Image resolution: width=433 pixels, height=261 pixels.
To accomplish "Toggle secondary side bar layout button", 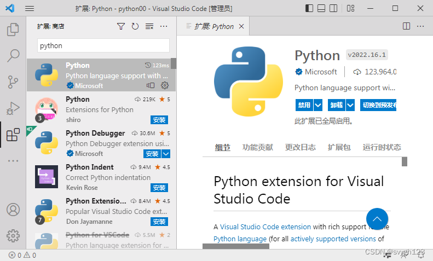I will click(333, 8).
